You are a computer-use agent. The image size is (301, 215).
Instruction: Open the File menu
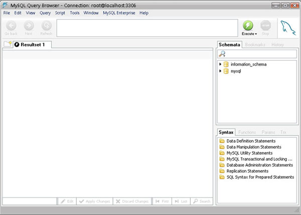point(7,13)
